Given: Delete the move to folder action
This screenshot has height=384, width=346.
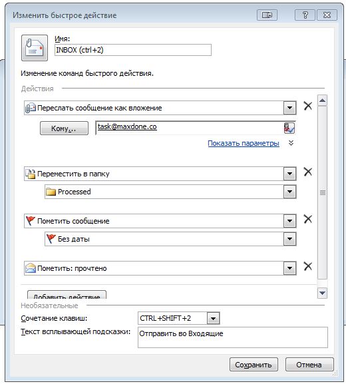Looking at the screenshot, I should click(x=308, y=172).
